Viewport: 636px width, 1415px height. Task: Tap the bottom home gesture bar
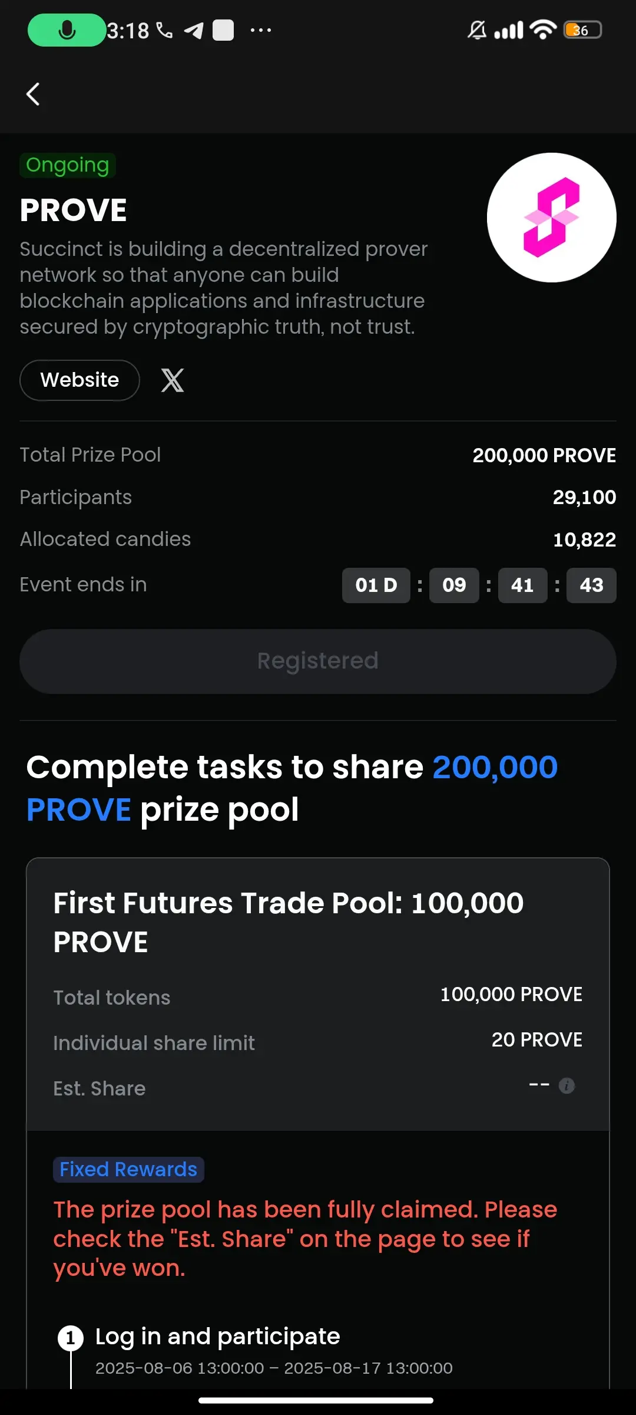(316, 1400)
